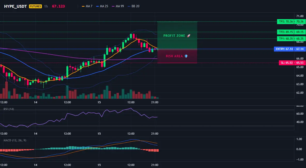Image resolution: width=306 pixels, height=168 pixels.
Task: Click the current price 67.123
Action: point(58,6)
